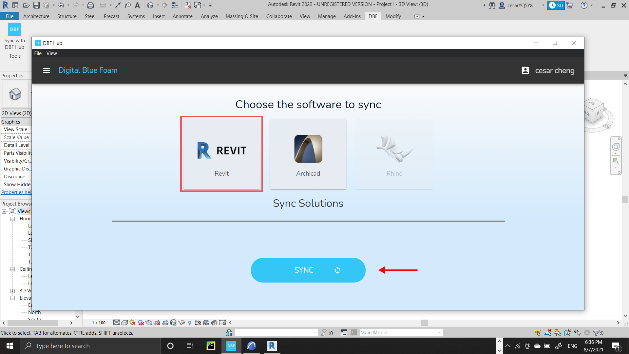Click the Digital Blue Foam title link
Screen dimensions: 629x354
click(88, 70)
